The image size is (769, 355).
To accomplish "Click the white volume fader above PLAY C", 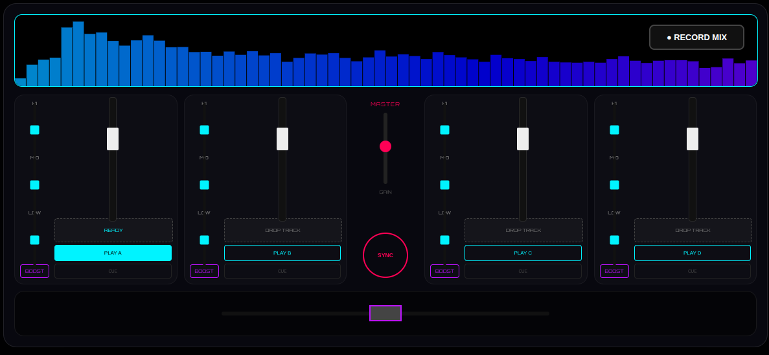I will [523, 139].
